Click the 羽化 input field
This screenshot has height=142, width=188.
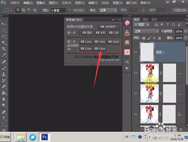click(x=58, y=10)
